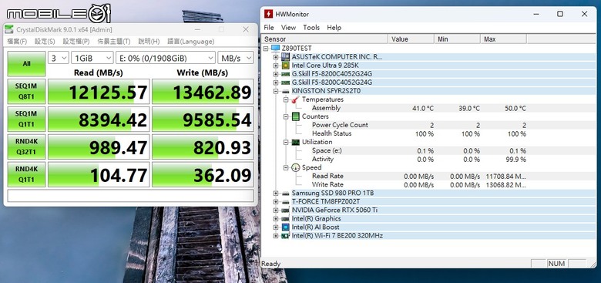Click the KINGSTON SFYR2S2T0 drive icon
Image resolution: width=601 pixels, height=283 pixels.
coord(286,91)
